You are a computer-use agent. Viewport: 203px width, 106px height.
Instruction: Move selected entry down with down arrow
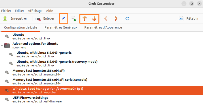pyautogui.click(x=94, y=18)
